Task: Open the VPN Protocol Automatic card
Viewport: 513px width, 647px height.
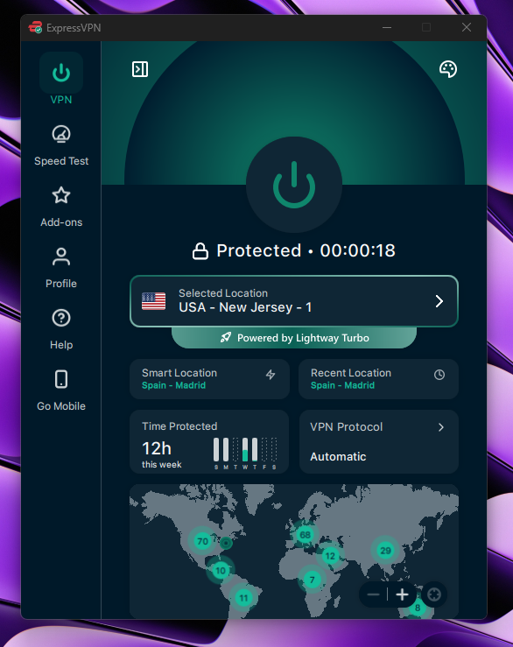Action: click(x=378, y=441)
